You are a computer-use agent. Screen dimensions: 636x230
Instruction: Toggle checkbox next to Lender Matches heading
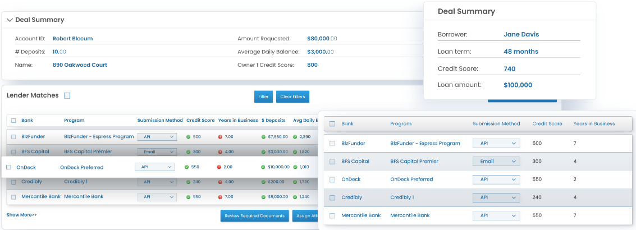(x=67, y=96)
